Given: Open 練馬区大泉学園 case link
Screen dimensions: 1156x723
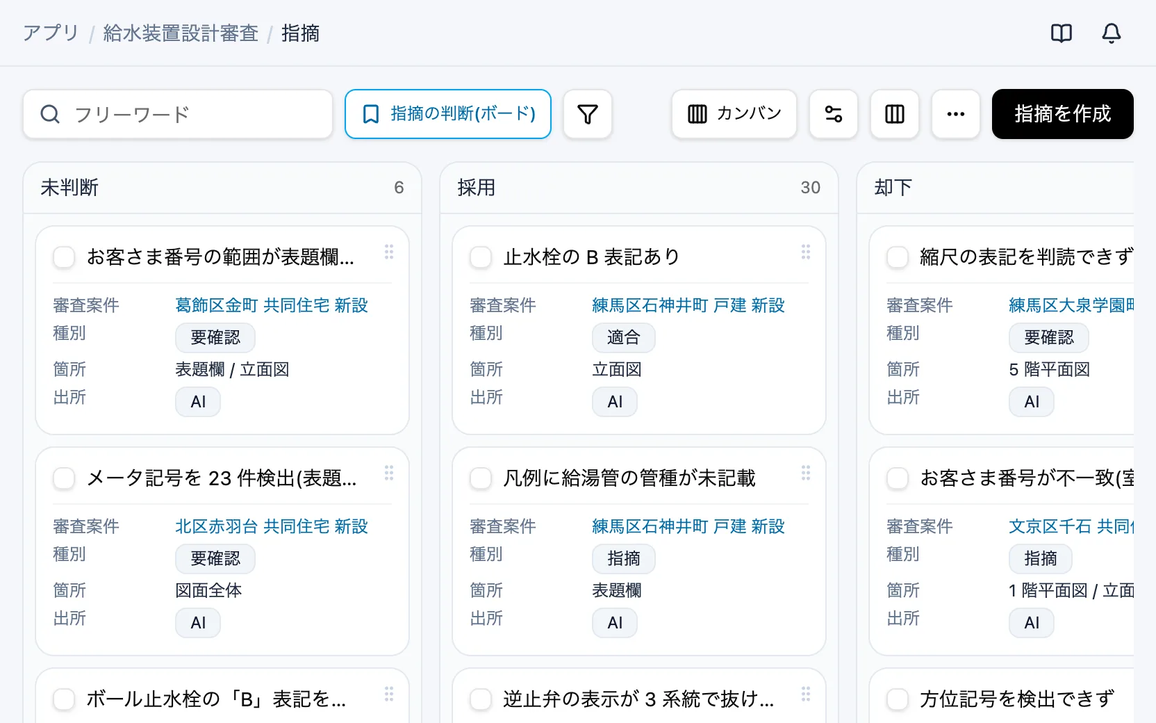Looking at the screenshot, I should (x=1071, y=305).
